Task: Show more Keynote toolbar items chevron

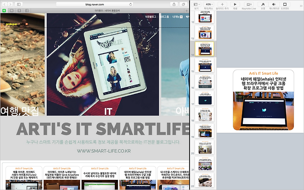Action: coord(301,6)
